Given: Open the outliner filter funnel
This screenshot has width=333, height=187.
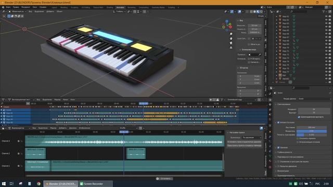Looking at the screenshot, I should (324, 11).
